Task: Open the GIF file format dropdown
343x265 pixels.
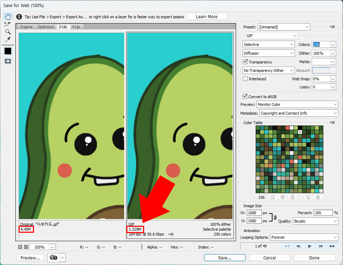Action: click(271, 36)
